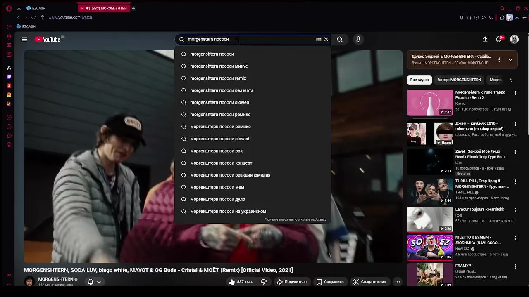Choose suggestion моргенштерн пососи рок
The width and height of the screenshot is (529, 297).
252,151
